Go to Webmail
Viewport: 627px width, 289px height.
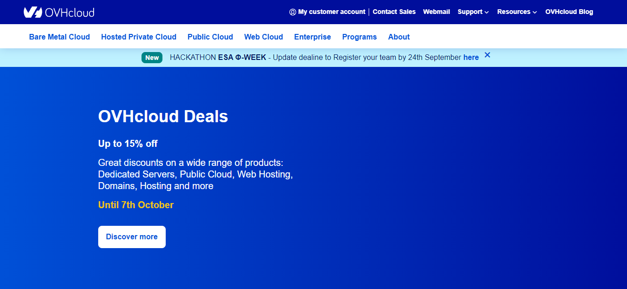pos(437,12)
